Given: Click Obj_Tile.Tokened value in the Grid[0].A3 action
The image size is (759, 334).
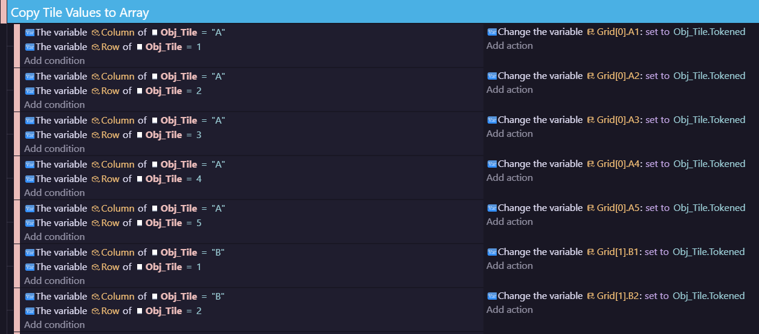Looking at the screenshot, I should (709, 120).
